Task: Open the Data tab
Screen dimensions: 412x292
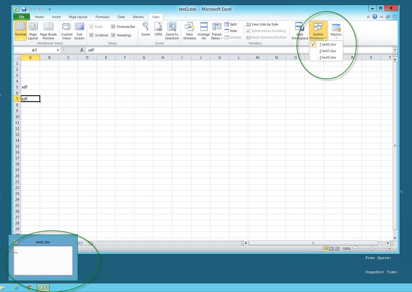Action: (121, 17)
